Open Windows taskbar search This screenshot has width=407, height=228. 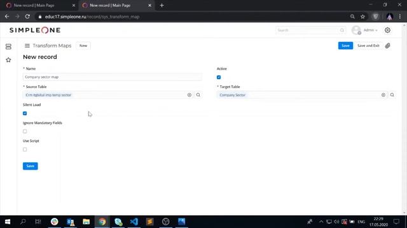tap(23, 222)
